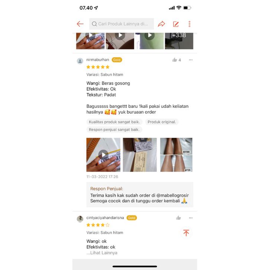Open the write-review pencil icon
Screen dimensions: 270x270
click(176, 24)
